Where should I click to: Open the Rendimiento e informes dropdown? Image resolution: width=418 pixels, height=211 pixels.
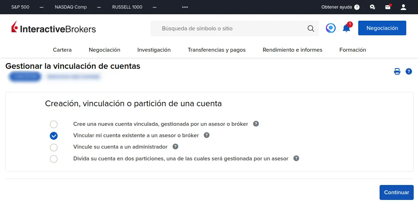coord(292,50)
